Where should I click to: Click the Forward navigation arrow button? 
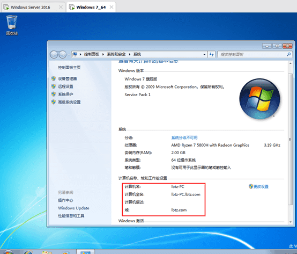tap(63, 55)
